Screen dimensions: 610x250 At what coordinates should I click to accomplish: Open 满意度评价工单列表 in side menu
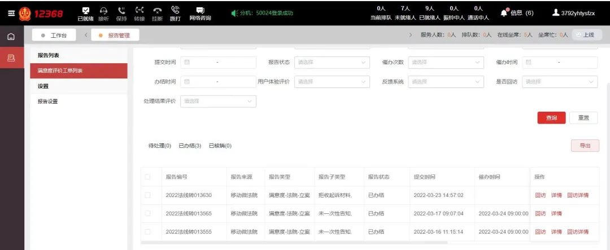(x=79, y=71)
